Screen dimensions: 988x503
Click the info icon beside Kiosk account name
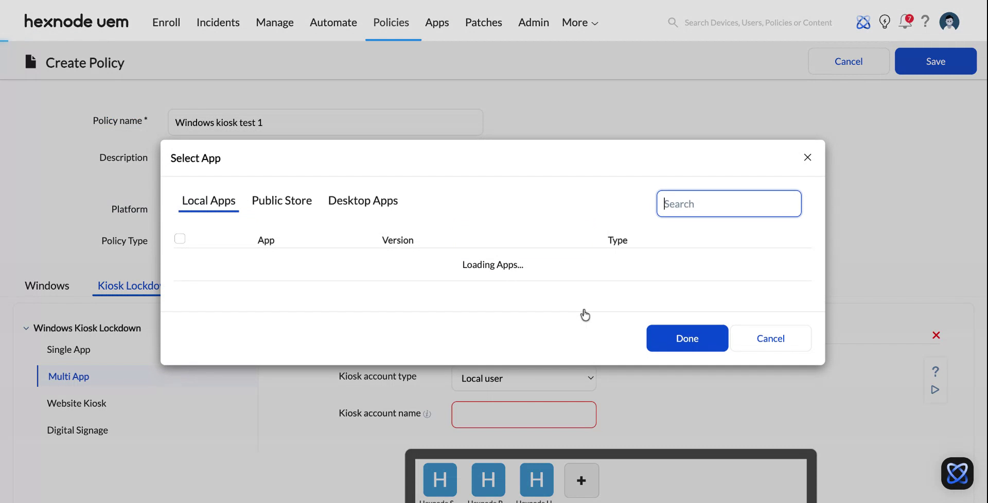coord(428,414)
